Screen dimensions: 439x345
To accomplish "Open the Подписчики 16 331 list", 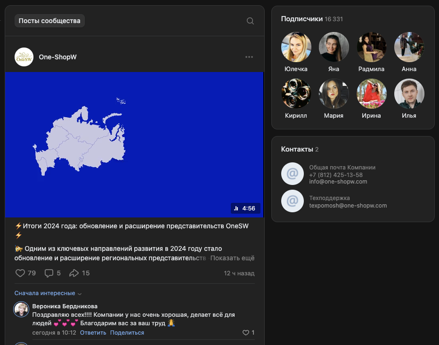I will pos(312,19).
